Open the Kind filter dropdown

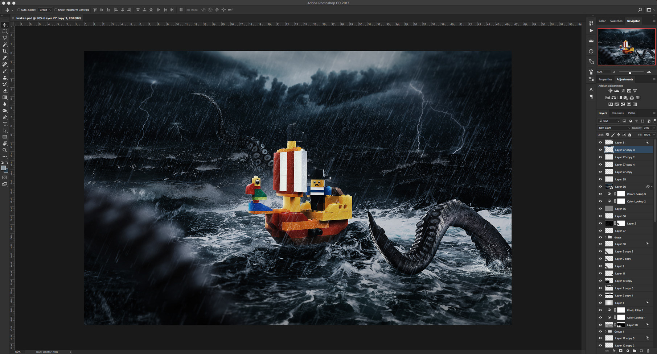pos(609,121)
